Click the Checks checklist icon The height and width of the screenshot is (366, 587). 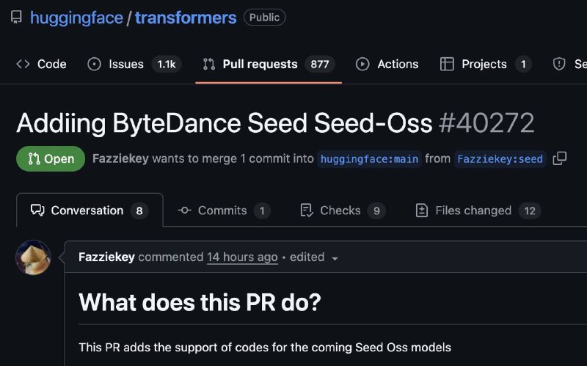[x=307, y=211]
